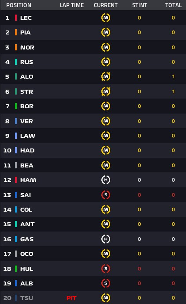Click Hulkenberg's soft tyre icon
186x304 pixels.
[106, 269]
